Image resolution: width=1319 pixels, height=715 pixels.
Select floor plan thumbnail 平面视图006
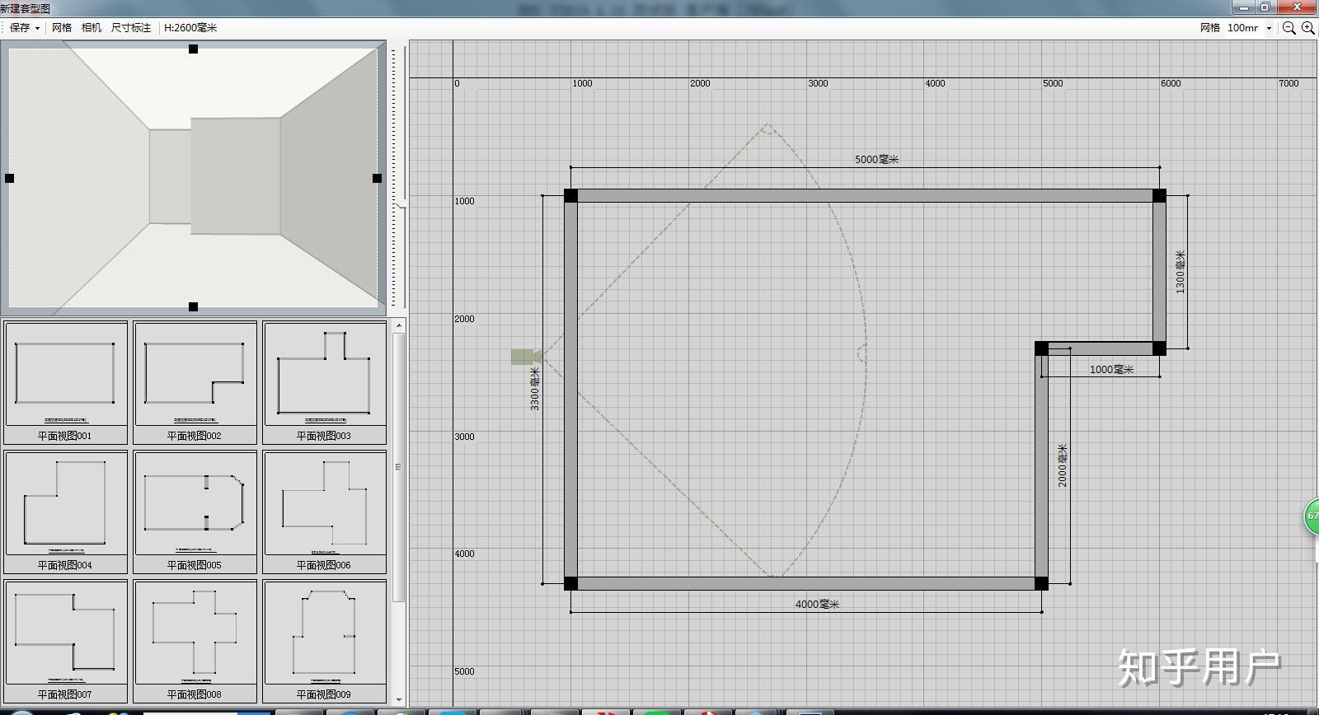tap(325, 512)
